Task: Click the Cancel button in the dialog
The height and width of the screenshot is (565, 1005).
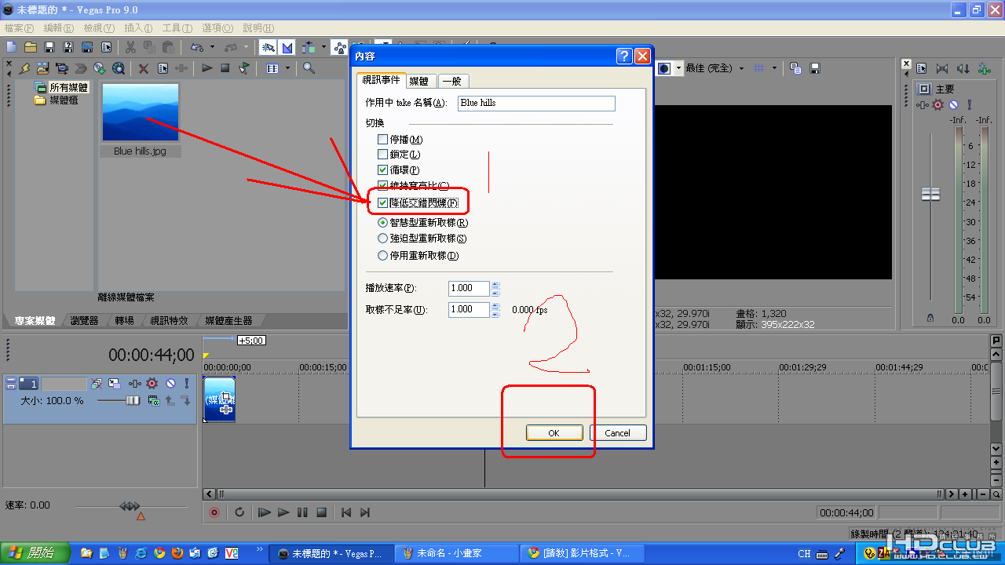Action: (617, 433)
